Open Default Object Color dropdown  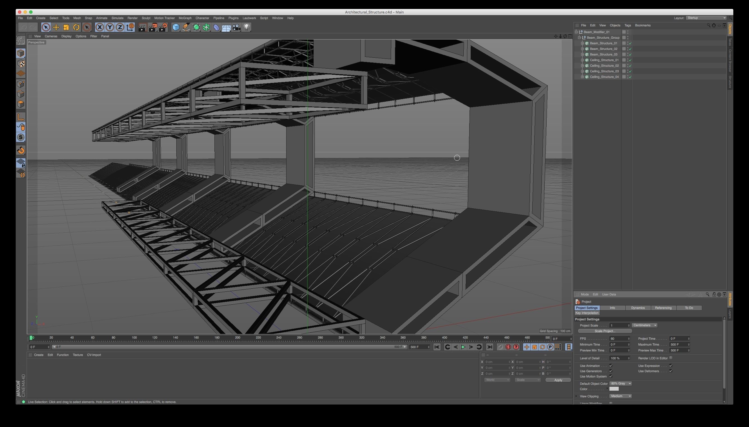point(620,384)
